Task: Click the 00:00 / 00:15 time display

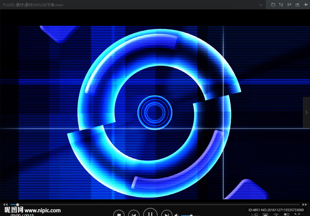Action: pos(22,215)
